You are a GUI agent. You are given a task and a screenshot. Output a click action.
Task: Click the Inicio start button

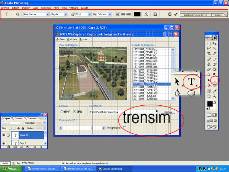click(x=10, y=168)
